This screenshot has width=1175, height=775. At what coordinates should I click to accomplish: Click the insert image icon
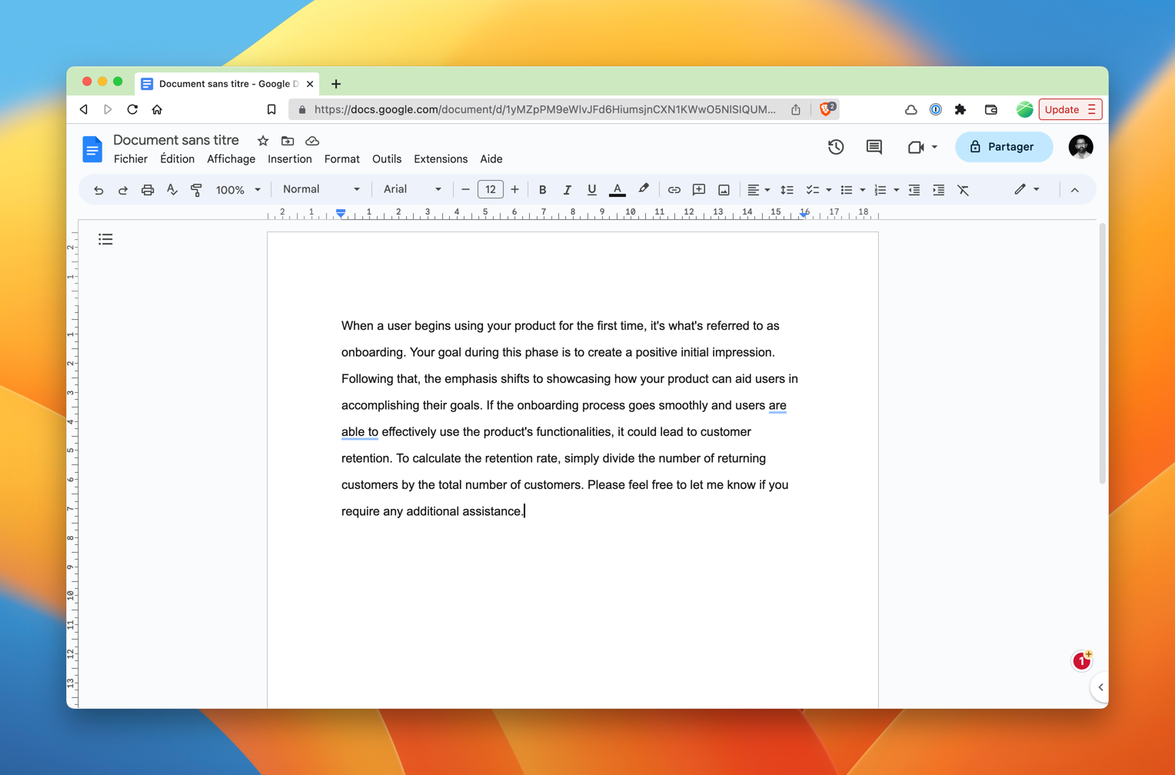[x=724, y=190]
